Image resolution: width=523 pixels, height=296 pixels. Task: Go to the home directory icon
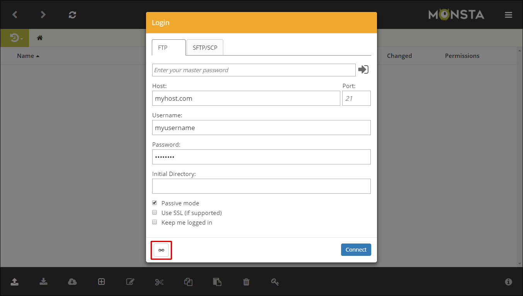click(x=39, y=38)
